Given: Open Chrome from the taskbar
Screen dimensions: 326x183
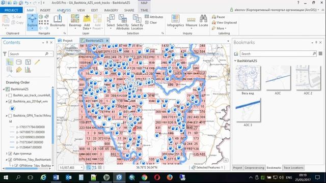Looking at the screenshot, I should point(145,177).
